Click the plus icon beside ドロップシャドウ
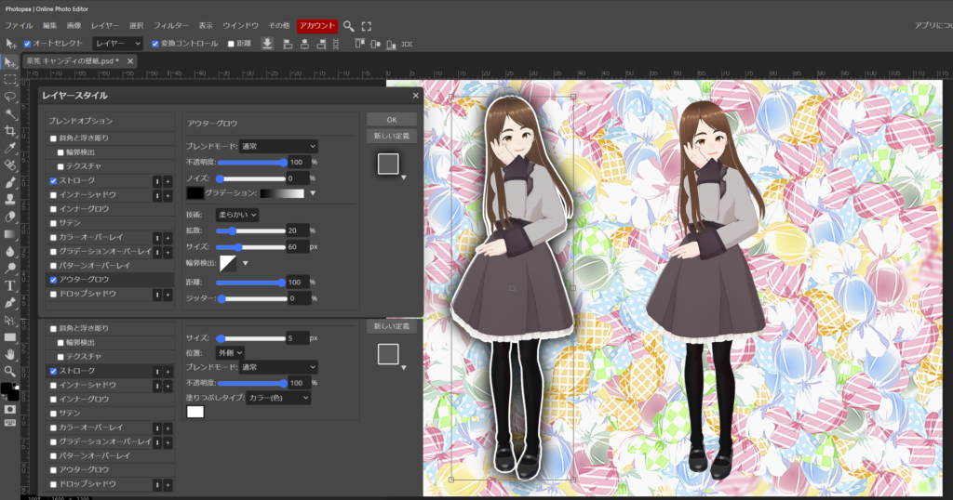The image size is (953, 500). point(168,294)
